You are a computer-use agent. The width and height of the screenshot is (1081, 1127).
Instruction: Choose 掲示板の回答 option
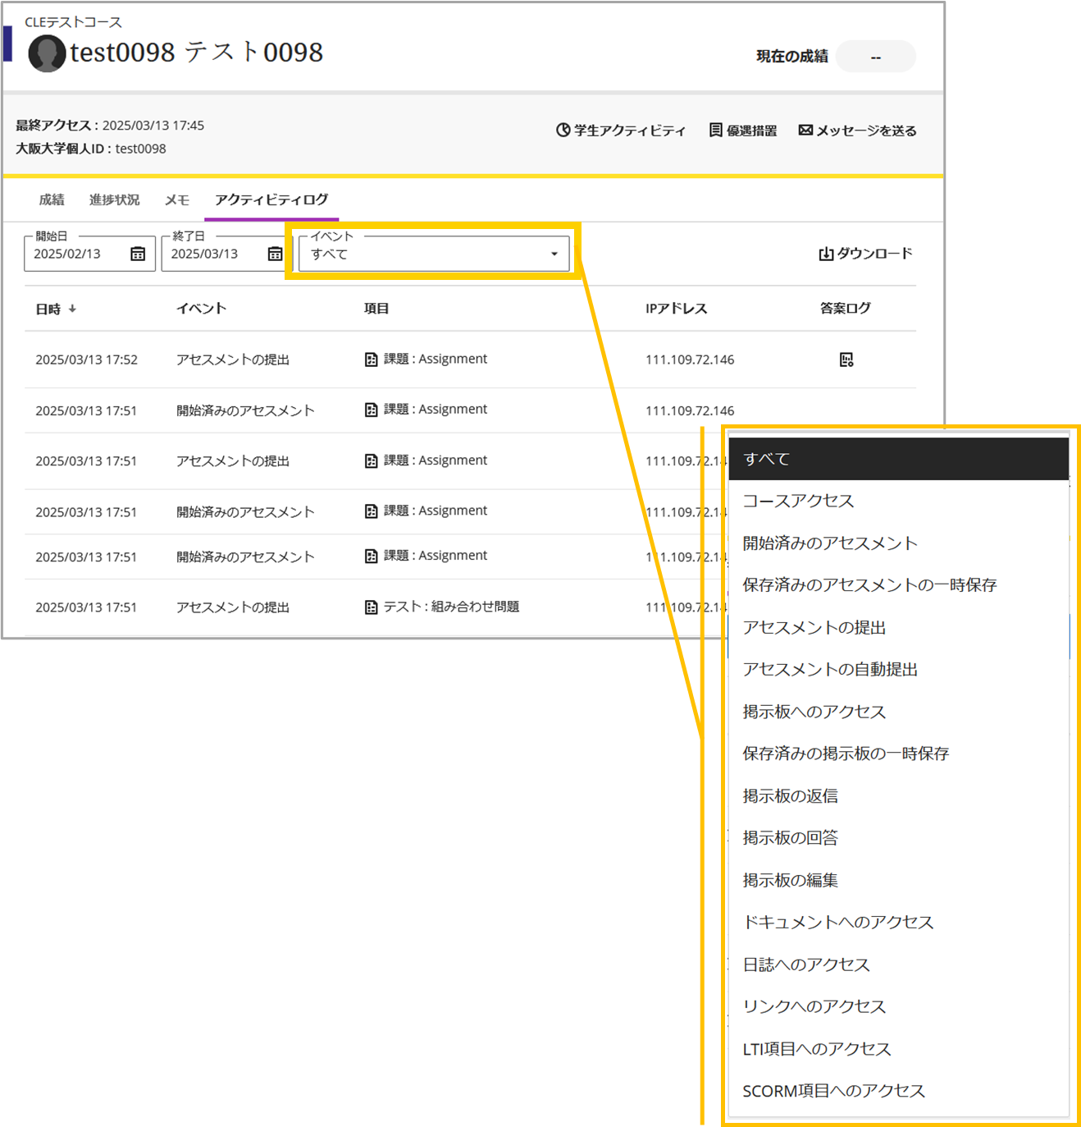pos(899,838)
